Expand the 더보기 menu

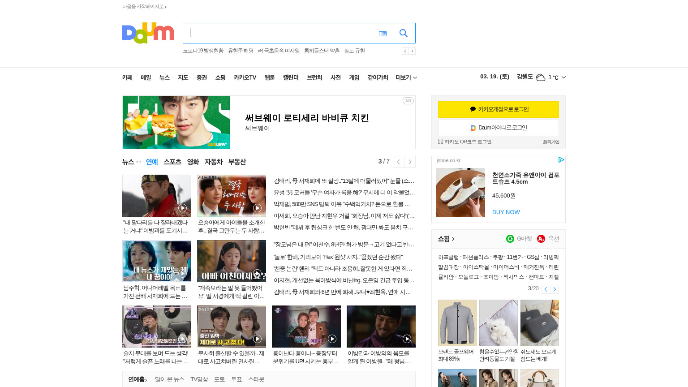[x=406, y=77]
